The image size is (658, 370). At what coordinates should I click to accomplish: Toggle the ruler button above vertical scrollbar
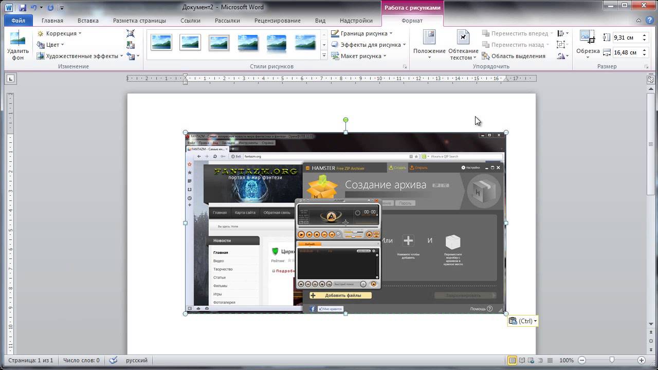(651, 79)
